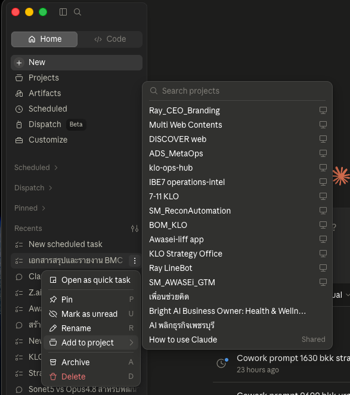Choose Open as quick task
The image size is (350, 395).
(x=91, y=280)
